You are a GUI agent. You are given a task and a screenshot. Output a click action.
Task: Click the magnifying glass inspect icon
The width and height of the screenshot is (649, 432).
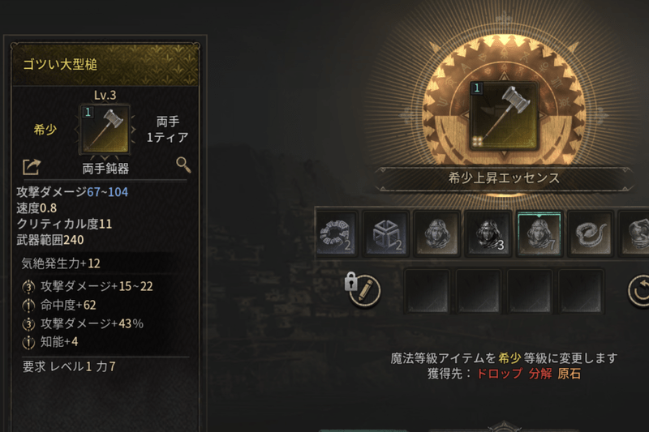point(183,165)
